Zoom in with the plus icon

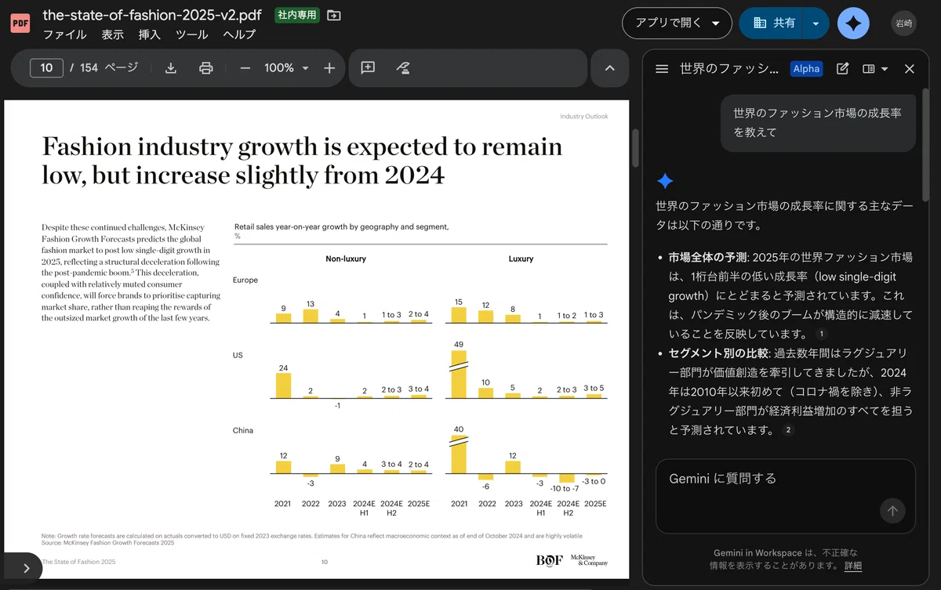329,68
